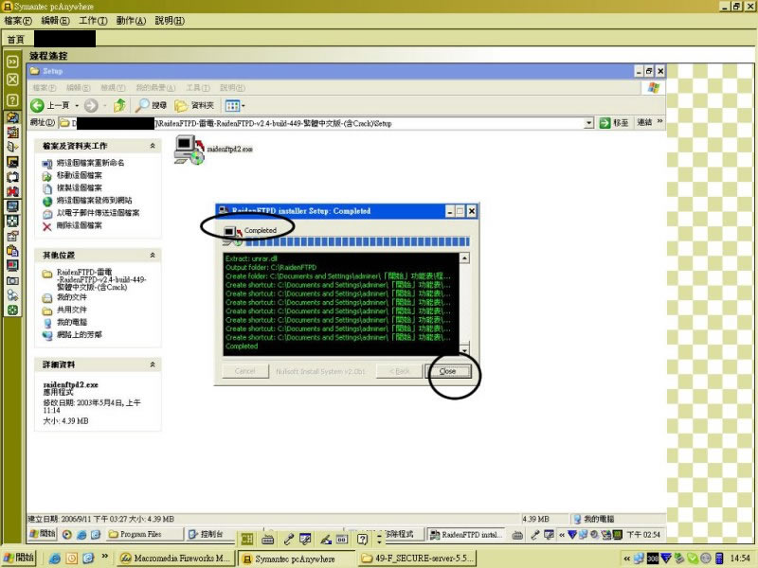Click the red X 刪除這個檔案 delete icon
This screenshot has width=758, height=568.
[x=46, y=226]
